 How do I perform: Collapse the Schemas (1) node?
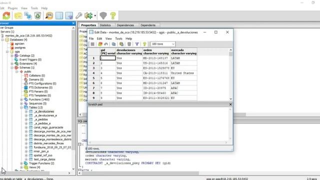coord(12,67)
